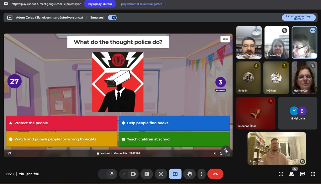
Task: Select Rıhle M participant tile
Action: click(248, 78)
